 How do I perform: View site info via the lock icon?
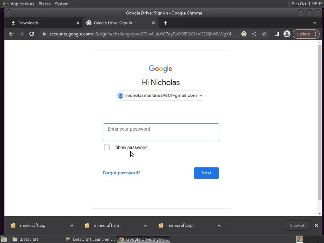click(44, 34)
